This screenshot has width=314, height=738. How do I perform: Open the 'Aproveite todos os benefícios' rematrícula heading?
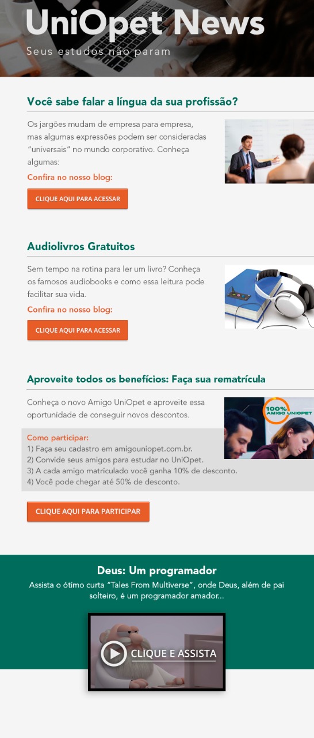[x=146, y=379]
